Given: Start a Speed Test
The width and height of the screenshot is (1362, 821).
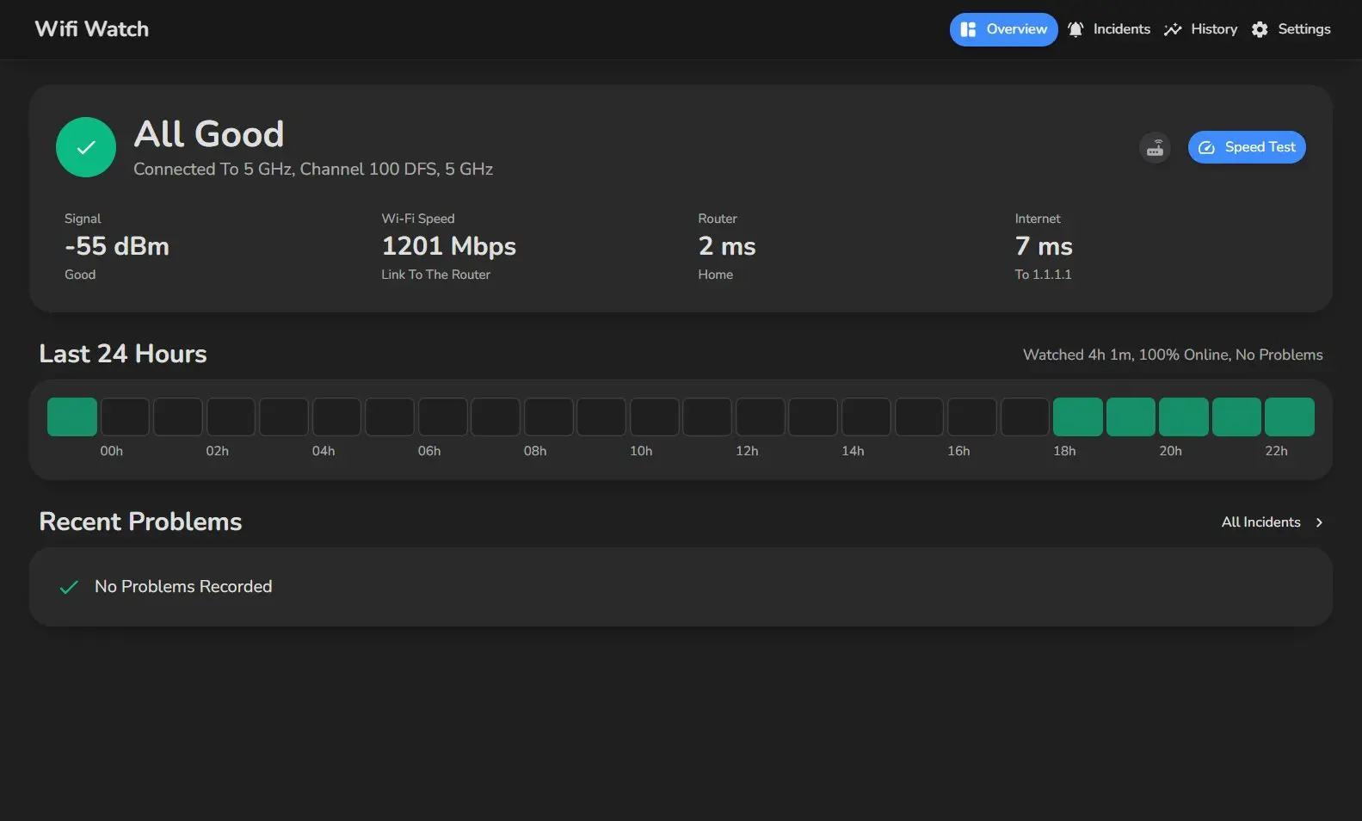Looking at the screenshot, I should pyautogui.click(x=1247, y=147).
